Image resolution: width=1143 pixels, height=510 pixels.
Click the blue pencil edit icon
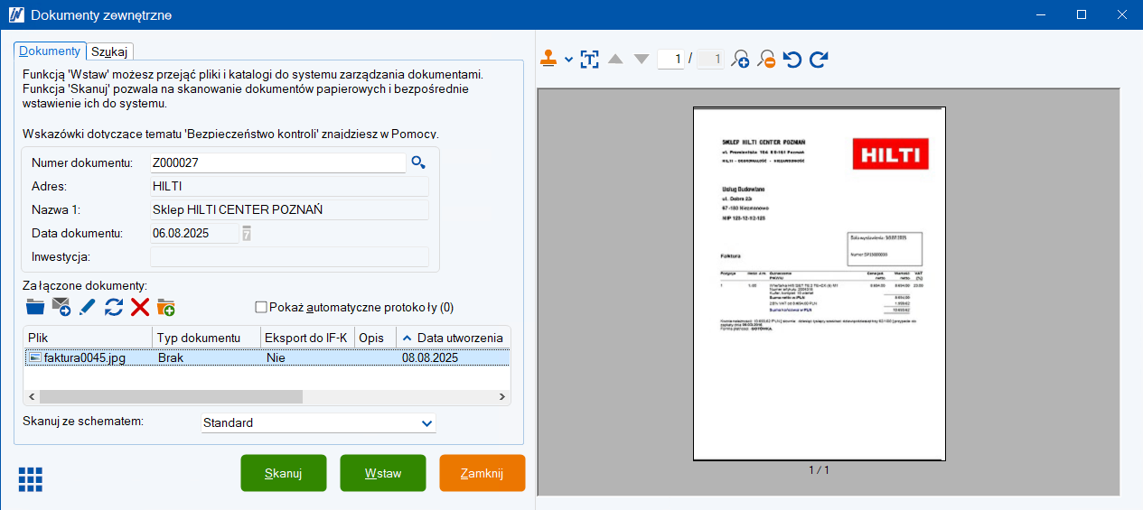(x=88, y=307)
